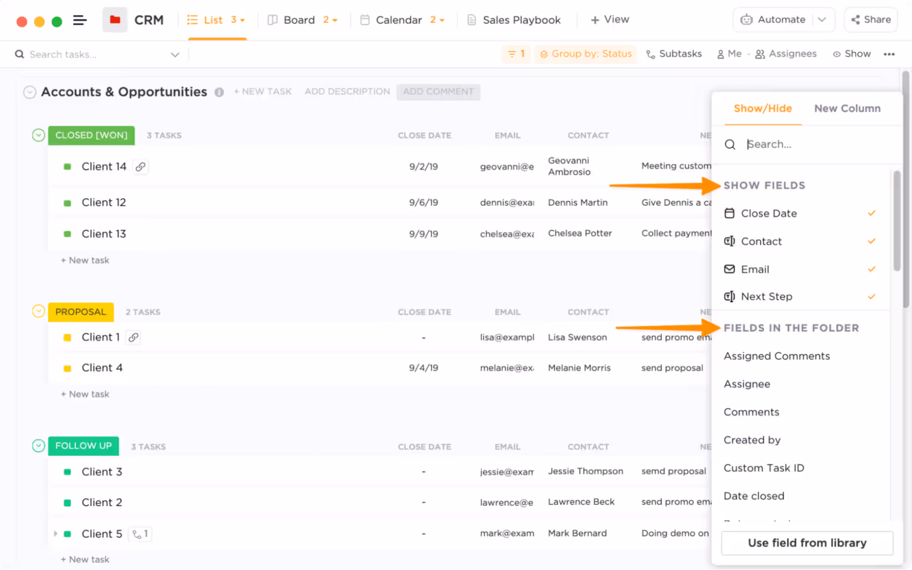
Task: Toggle the Assignees filter
Action: pyautogui.click(x=786, y=54)
